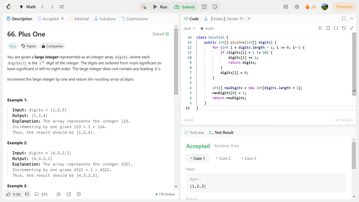This screenshot has height=202, width=359.
Task: Click the streak flame counter 28
Action: [x=310, y=7]
